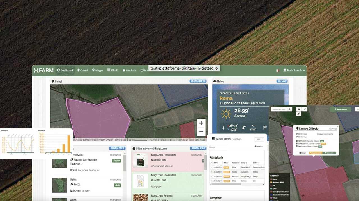Click the Ciliegio legend color dot
Image resolution: width=359 pixels, height=201 pixels.
(271, 198)
